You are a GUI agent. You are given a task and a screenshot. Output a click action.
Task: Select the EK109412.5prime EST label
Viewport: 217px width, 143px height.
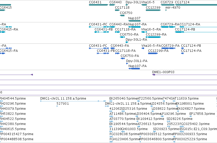[x=150, y=119]
